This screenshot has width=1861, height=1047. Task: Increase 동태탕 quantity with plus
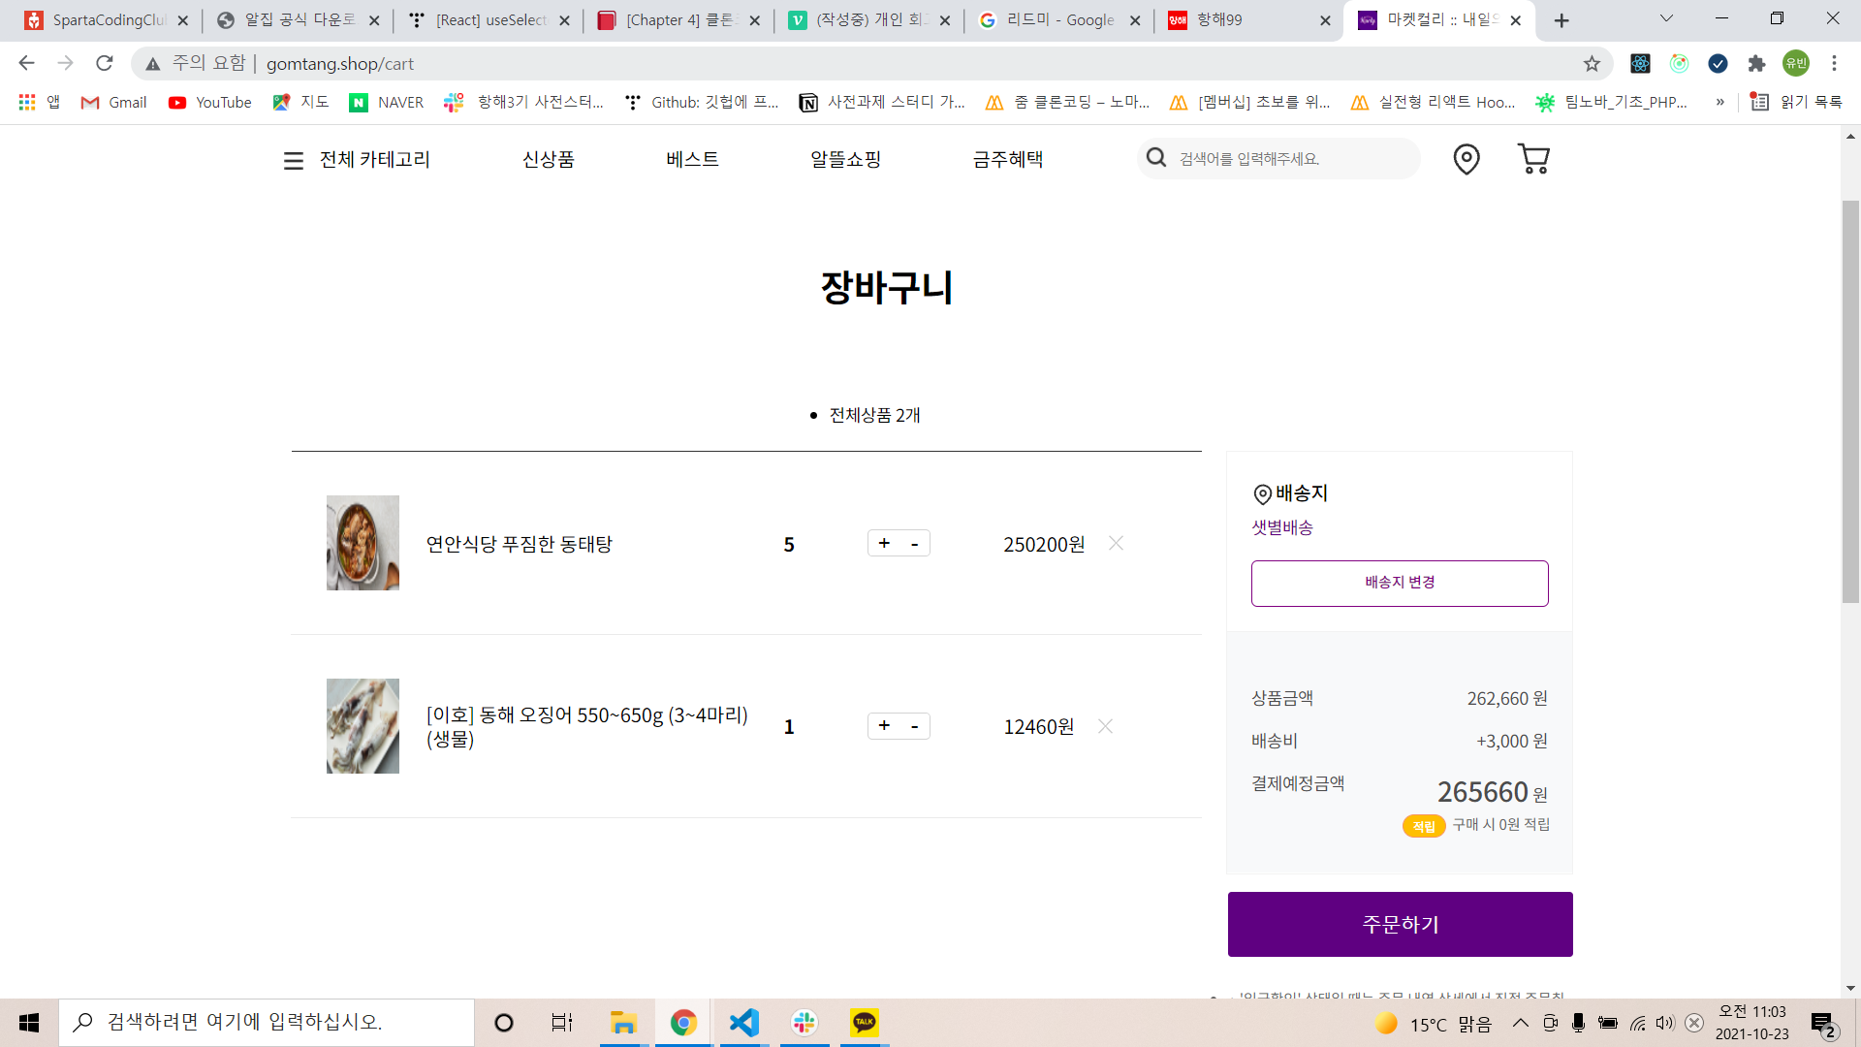point(884,543)
